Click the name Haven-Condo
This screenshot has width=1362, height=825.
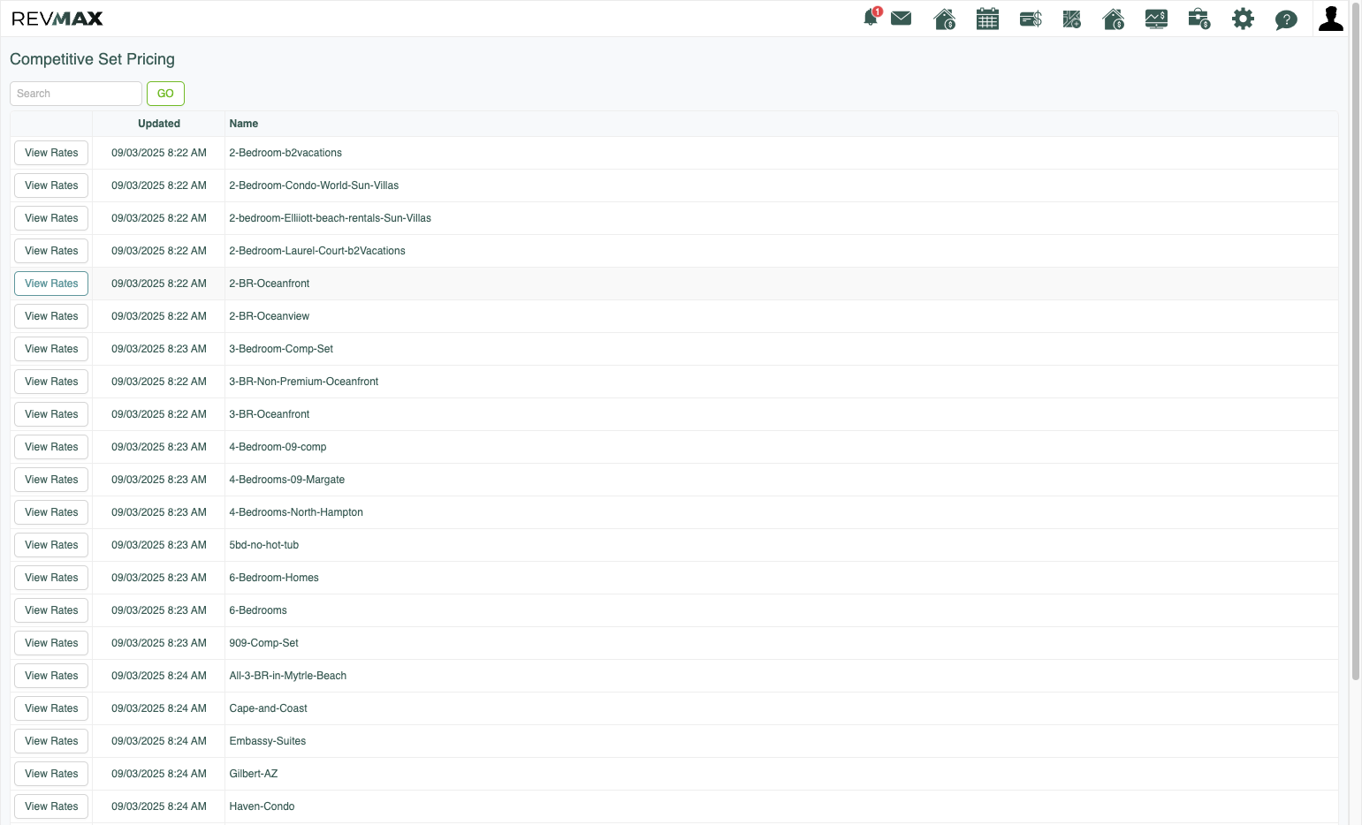(x=263, y=806)
